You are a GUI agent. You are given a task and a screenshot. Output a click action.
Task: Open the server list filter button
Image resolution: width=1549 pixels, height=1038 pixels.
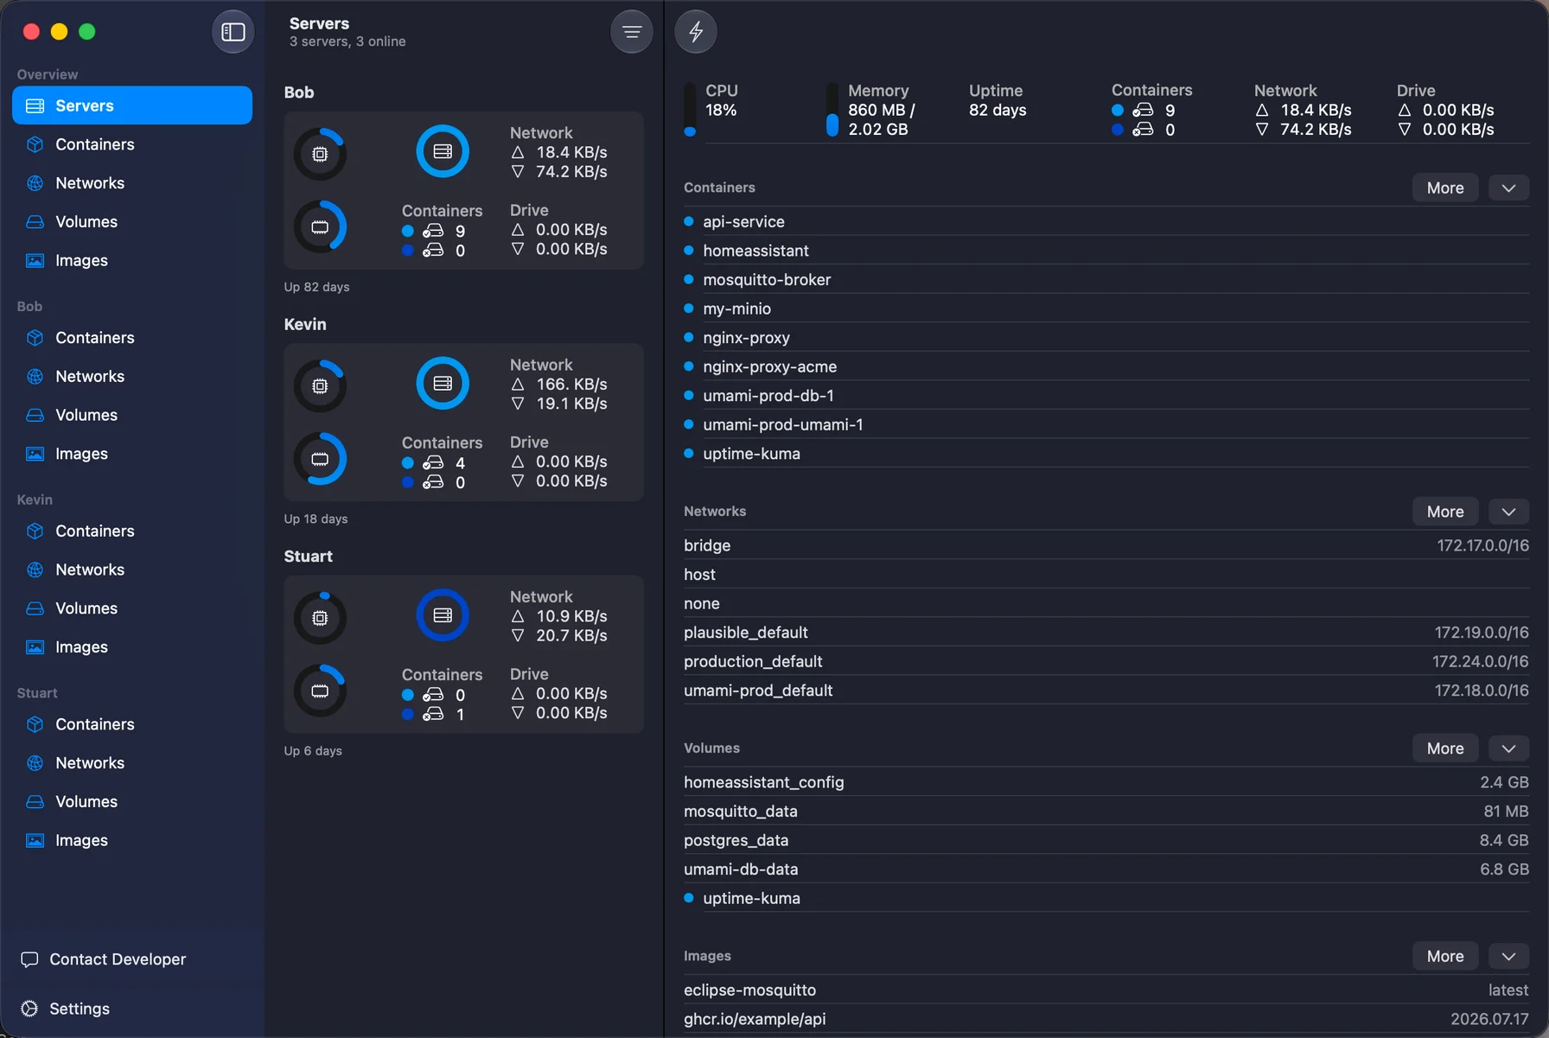[x=632, y=32]
